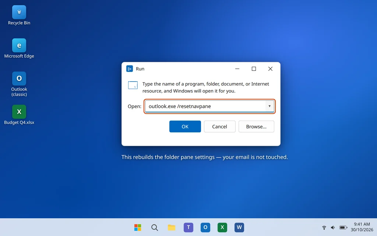The height and width of the screenshot is (236, 377).
Task: Launch Teams from the taskbar
Action: click(188, 227)
